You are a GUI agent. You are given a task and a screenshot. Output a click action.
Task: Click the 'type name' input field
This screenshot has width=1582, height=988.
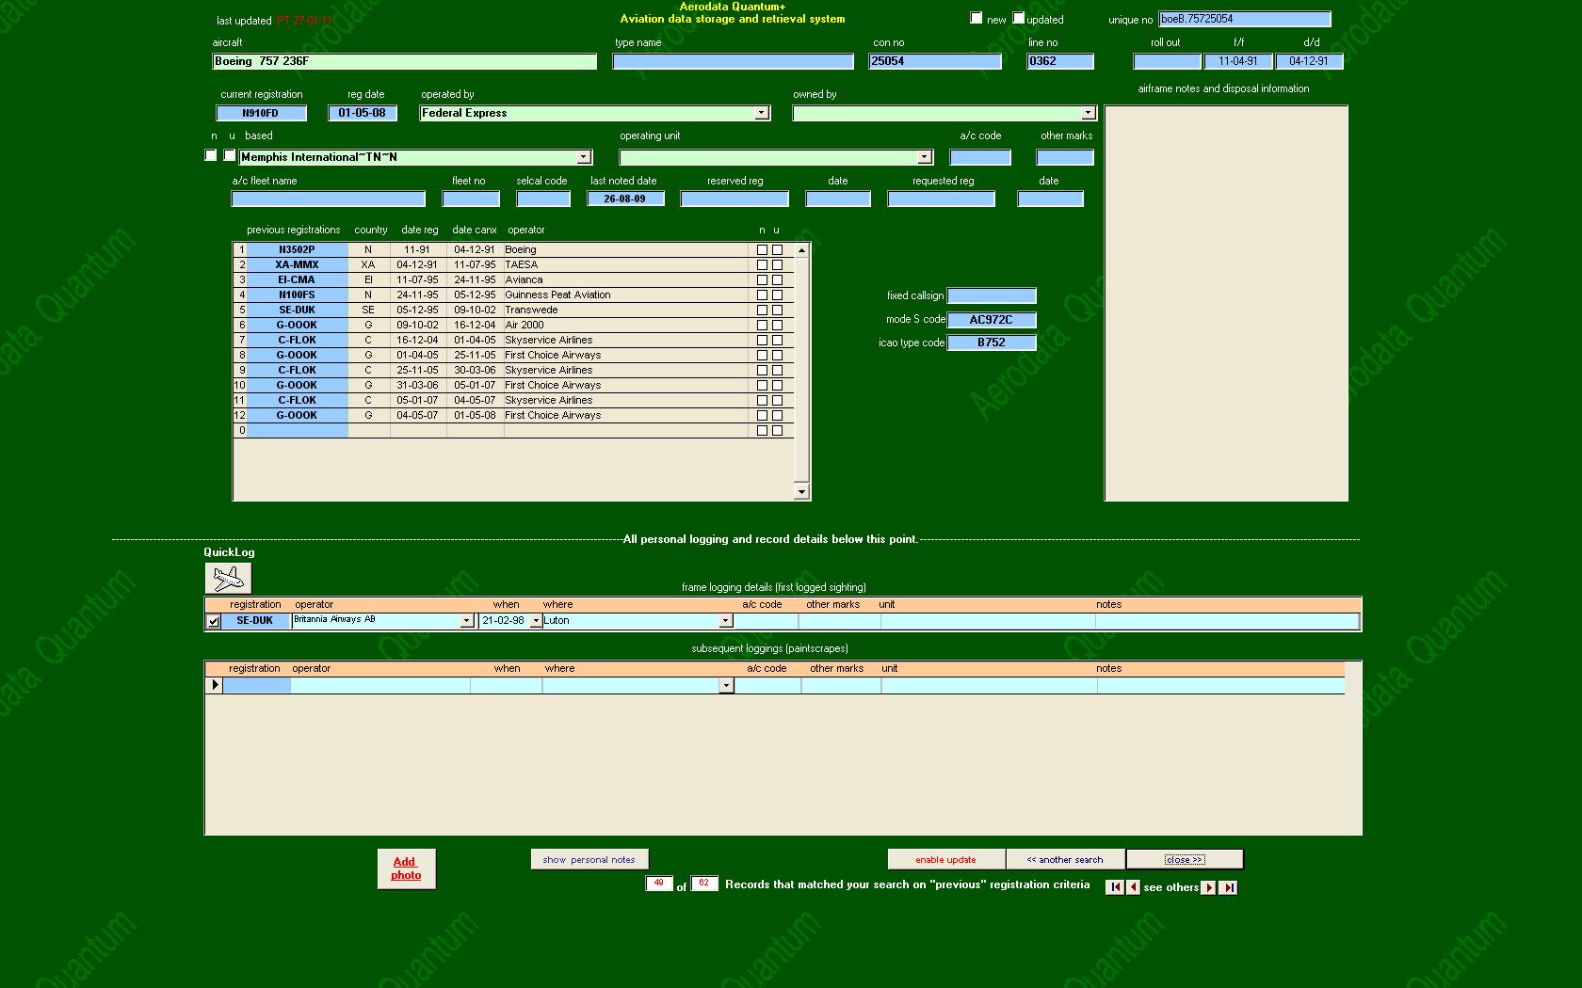[x=733, y=61]
